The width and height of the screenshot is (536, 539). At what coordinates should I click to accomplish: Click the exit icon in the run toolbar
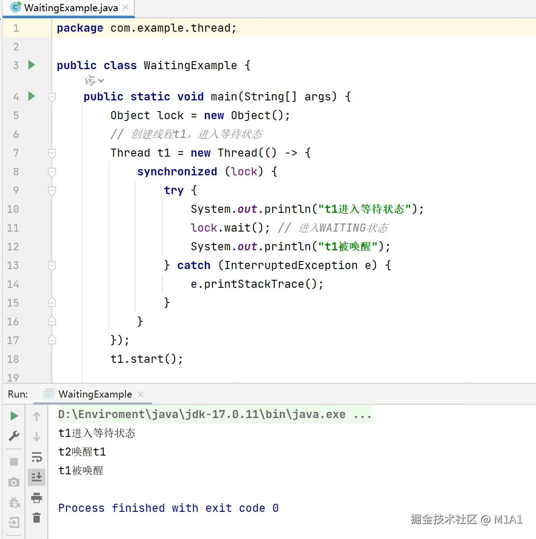click(x=14, y=522)
